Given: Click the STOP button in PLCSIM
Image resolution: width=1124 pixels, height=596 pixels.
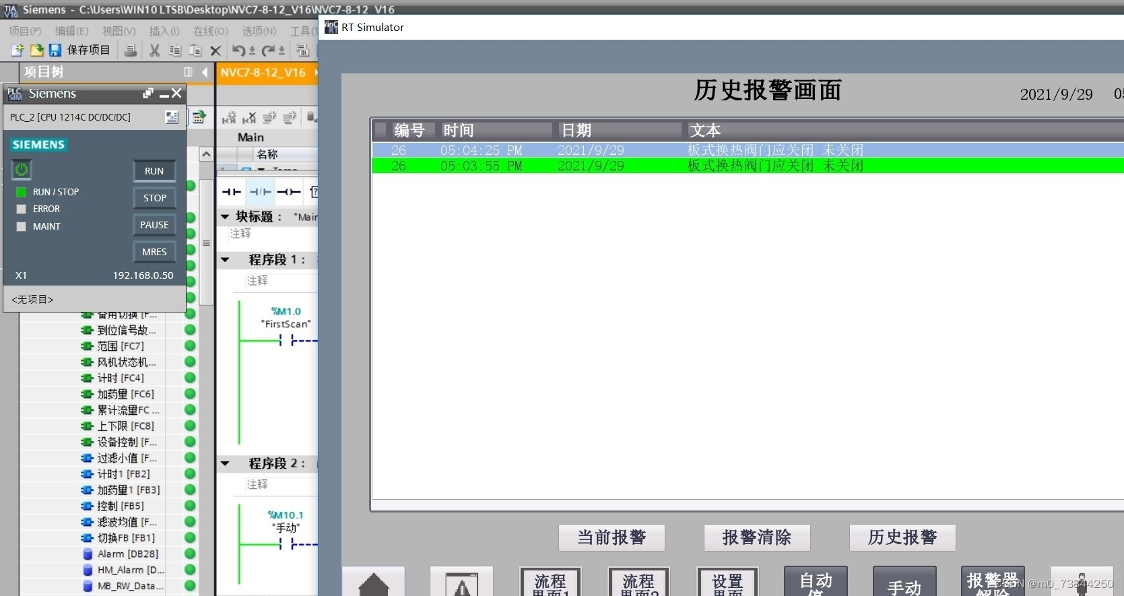Looking at the screenshot, I should pyautogui.click(x=154, y=198).
